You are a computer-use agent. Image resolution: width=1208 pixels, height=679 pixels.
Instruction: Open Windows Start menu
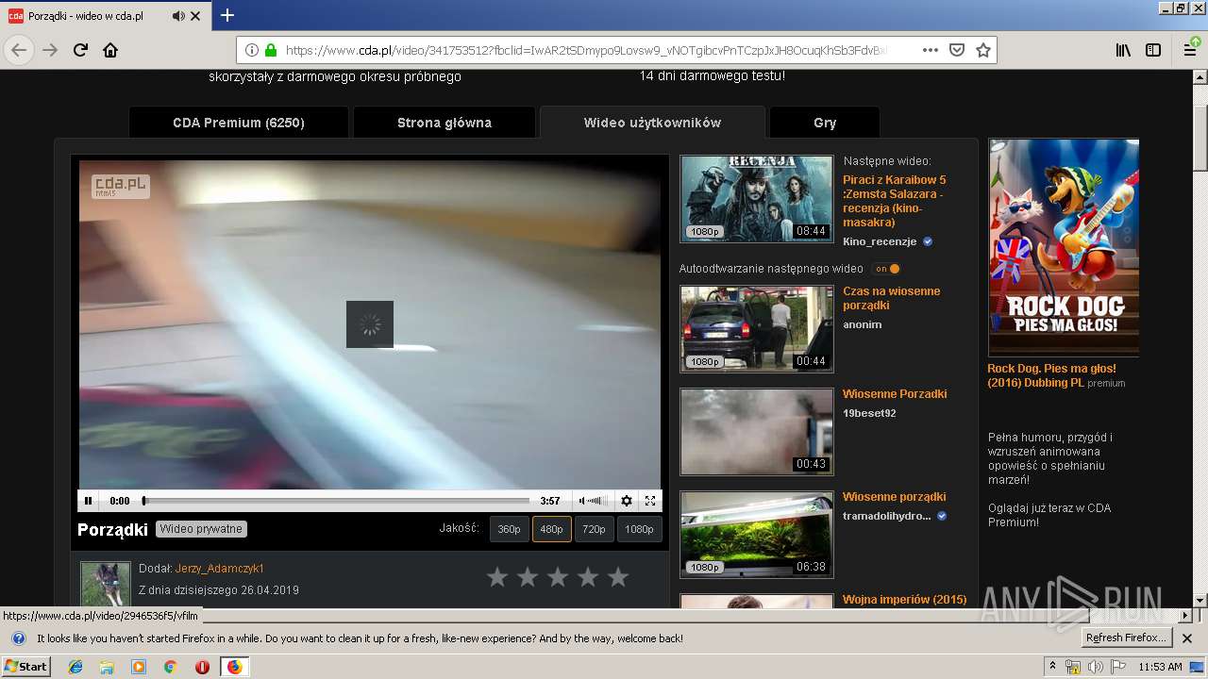click(x=25, y=666)
